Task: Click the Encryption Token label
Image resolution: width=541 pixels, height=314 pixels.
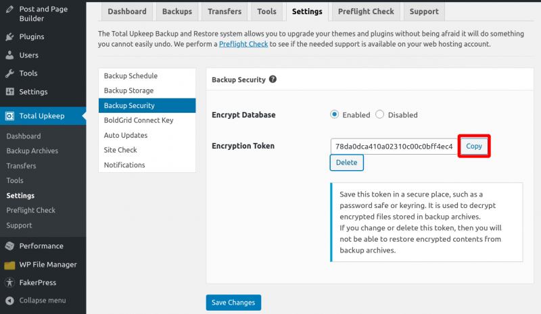Action: (243, 146)
